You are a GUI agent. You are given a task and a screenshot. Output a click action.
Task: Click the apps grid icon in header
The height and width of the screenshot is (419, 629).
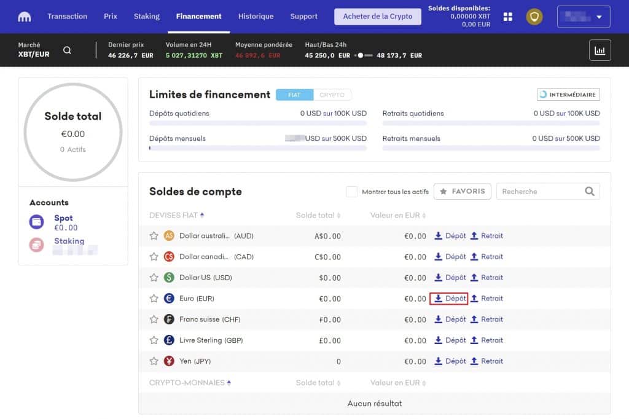[508, 17]
